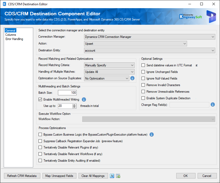Decrease thread count with down arrow
This screenshot has height=183, width=220.
tap(74, 107)
